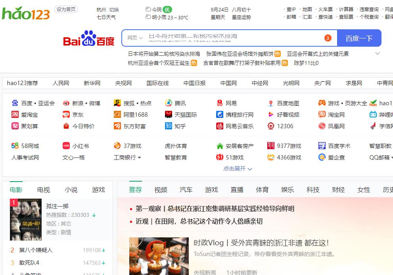Click the 9377游戏 icon
393x275 pixels.
(271, 146)
